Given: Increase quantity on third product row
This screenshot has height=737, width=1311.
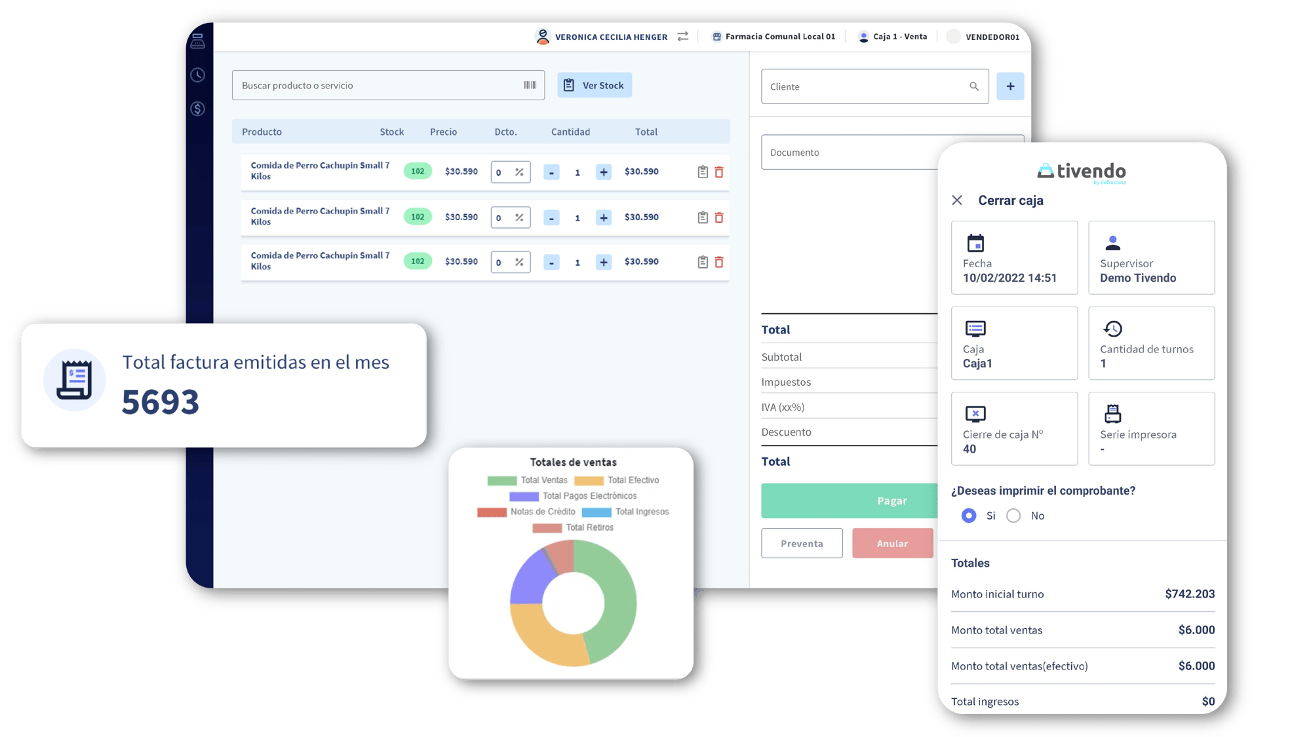Looking at the screenshot, I should coord(604,262).
